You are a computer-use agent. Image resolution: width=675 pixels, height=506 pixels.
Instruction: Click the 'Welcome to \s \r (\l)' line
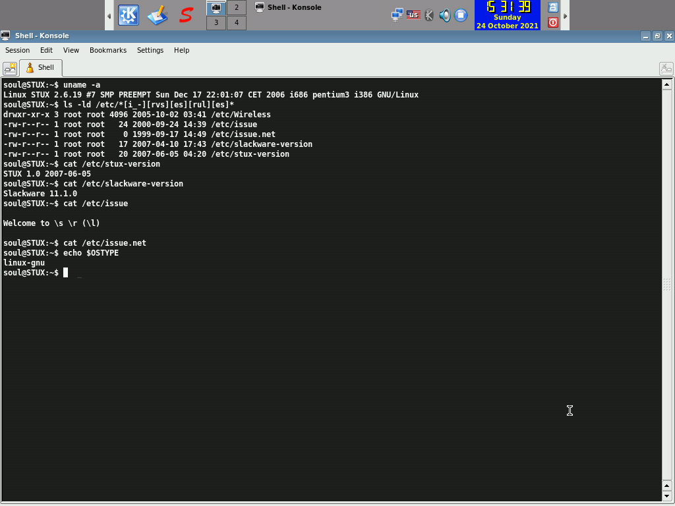click(x=51, y=223)
